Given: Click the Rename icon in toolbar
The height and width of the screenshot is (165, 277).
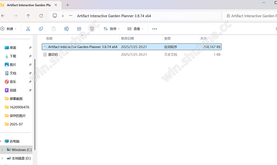Looking at the screenshot, I should [x=66, y=29].
